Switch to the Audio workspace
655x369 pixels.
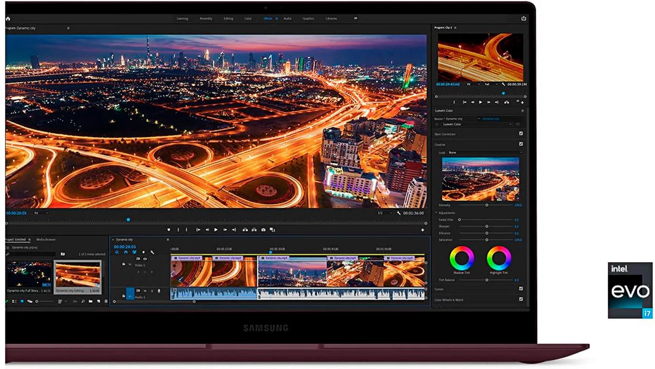(288, 18)
